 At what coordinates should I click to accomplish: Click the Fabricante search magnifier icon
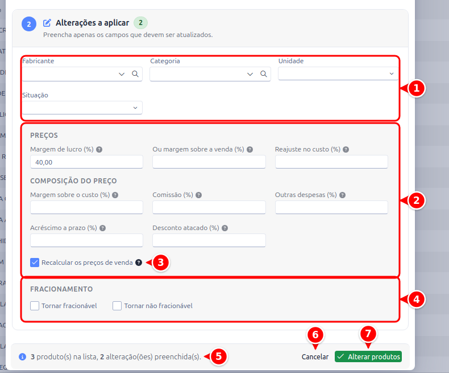pyautogui.click(x=135, y=74)
